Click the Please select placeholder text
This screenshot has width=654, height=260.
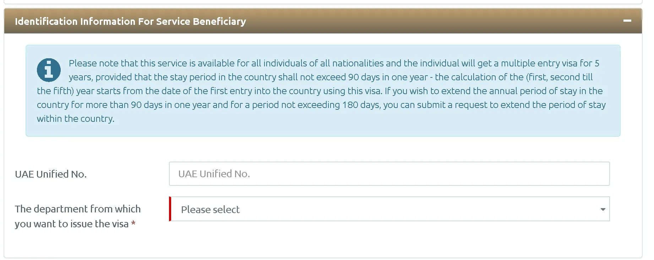tap(210, 210)
